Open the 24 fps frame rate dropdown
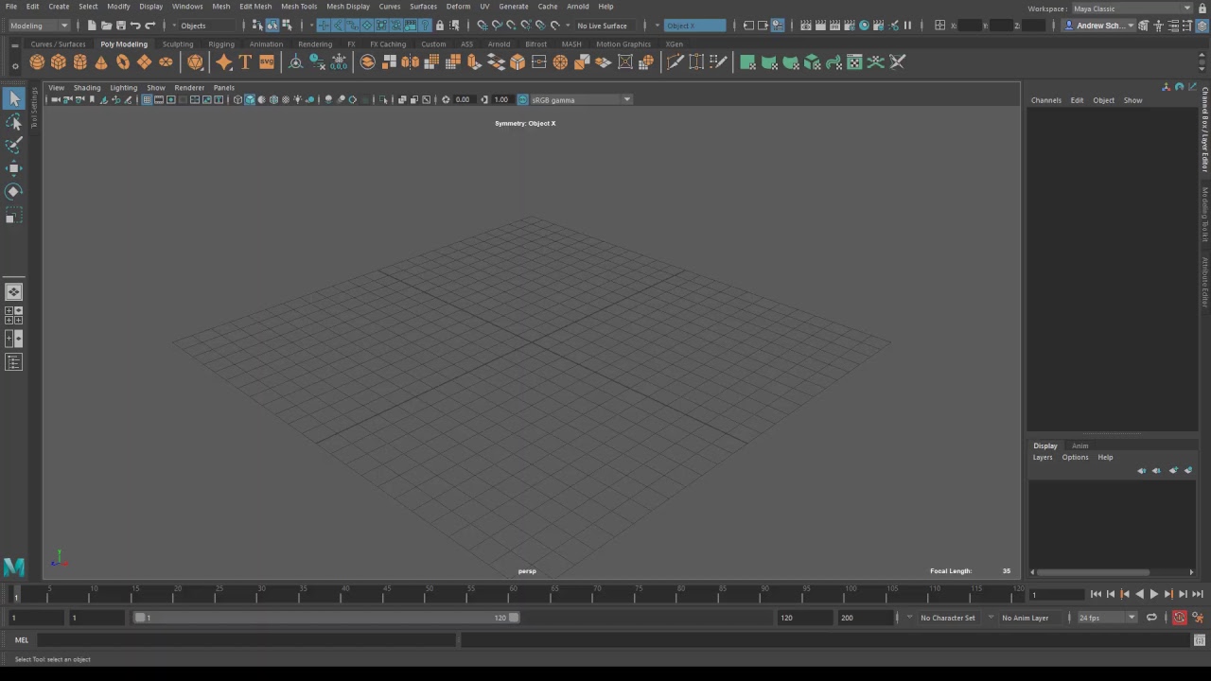The image size is (1211, 681). [1107, 618]
